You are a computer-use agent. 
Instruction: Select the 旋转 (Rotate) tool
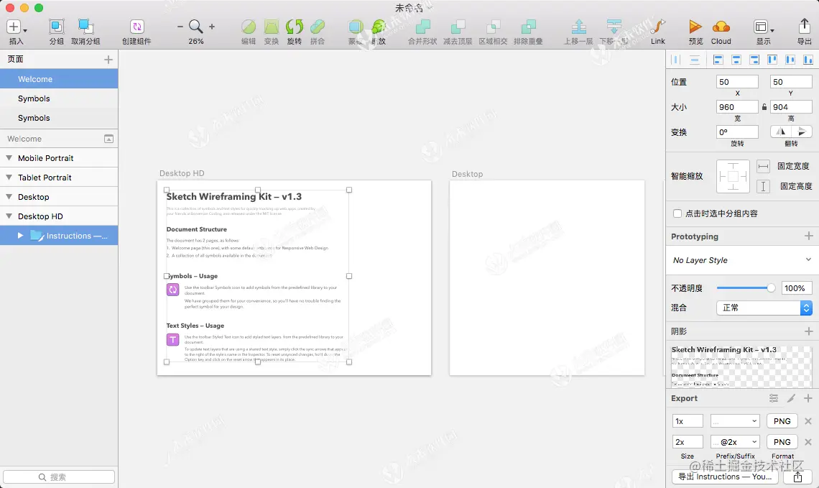pyautogui.click(x=295, y=27)
